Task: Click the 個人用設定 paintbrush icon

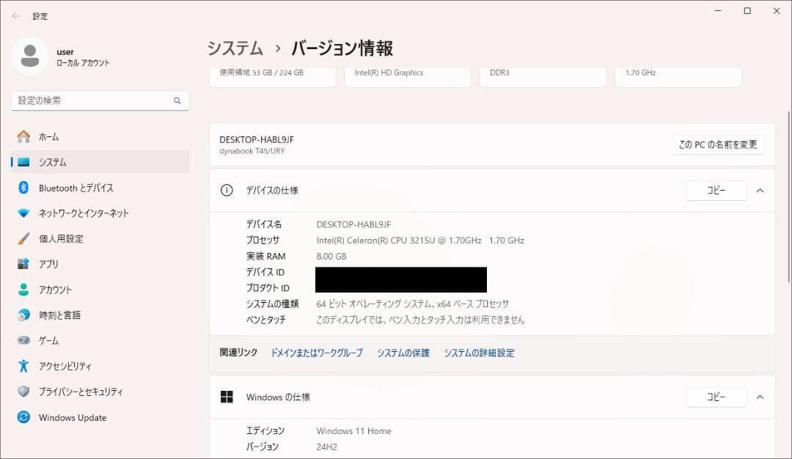Action: tap(23, 238)
